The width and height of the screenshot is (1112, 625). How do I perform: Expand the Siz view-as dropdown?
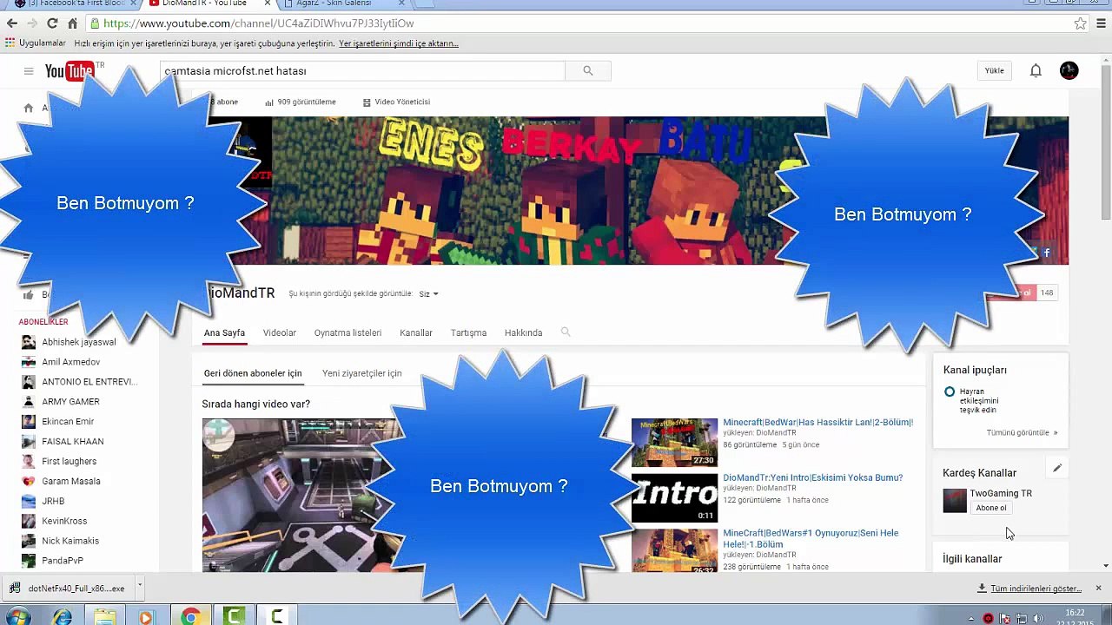[x=428, y=293]
